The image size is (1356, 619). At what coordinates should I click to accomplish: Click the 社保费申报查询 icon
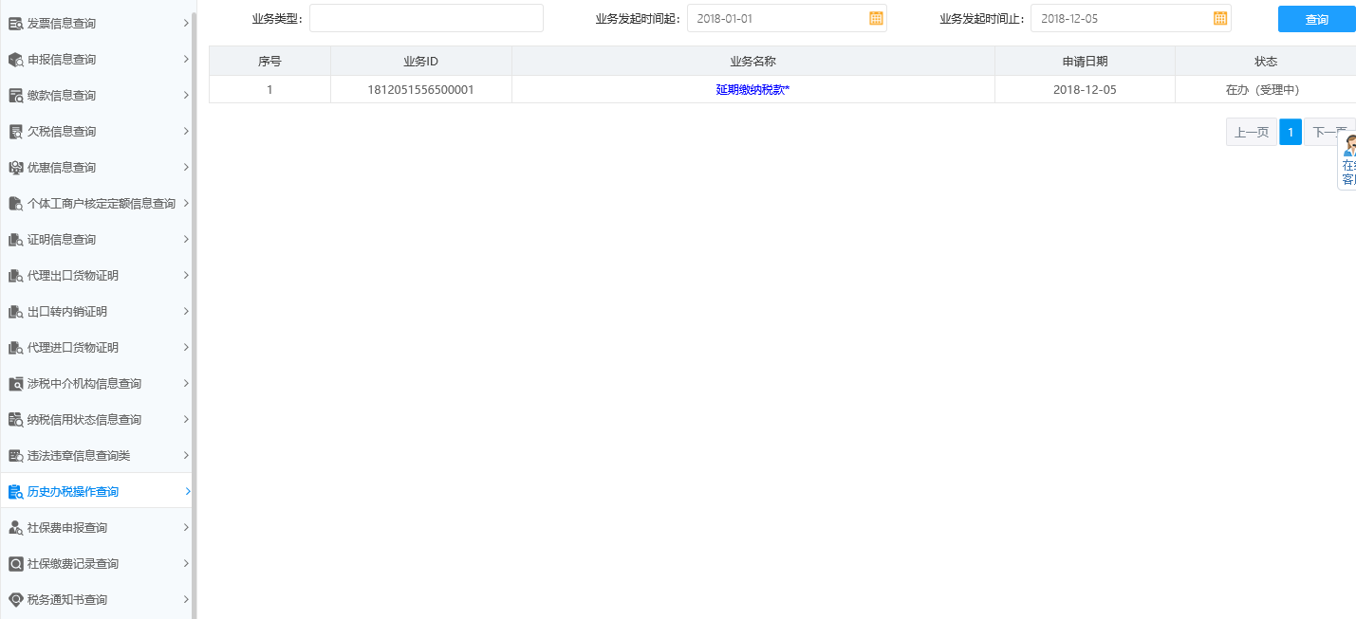click(15, 527)
